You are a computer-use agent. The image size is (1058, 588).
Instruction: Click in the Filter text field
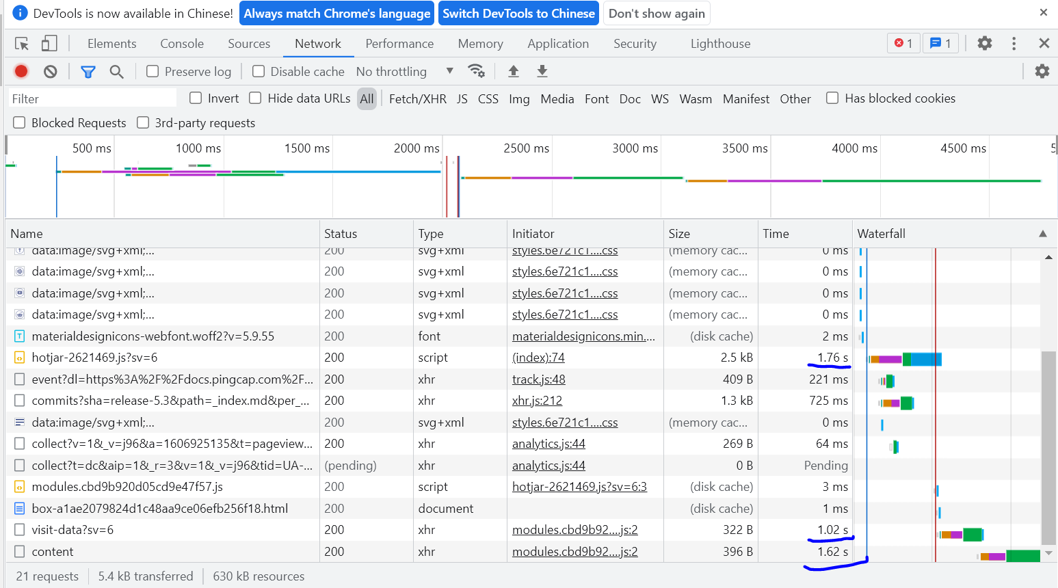pos(92,98)
